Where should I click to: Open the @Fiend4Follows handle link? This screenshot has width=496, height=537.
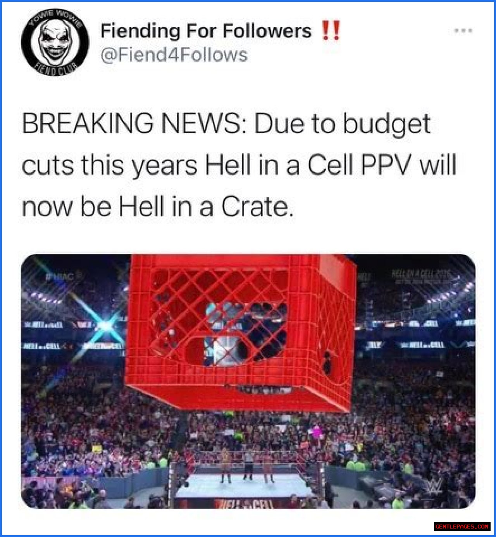pyautogui.click(x=174, y=55)
